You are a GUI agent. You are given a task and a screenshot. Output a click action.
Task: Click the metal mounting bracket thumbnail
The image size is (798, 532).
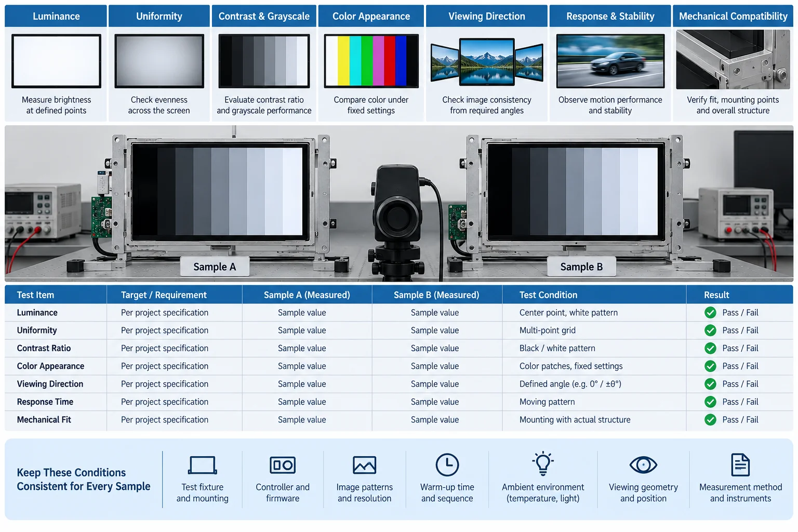[733, 59]
